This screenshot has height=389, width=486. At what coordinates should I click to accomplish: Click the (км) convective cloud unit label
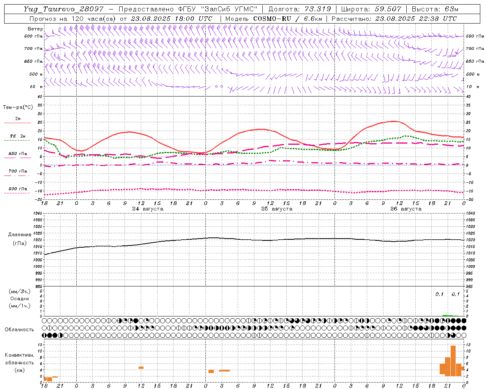20,370
